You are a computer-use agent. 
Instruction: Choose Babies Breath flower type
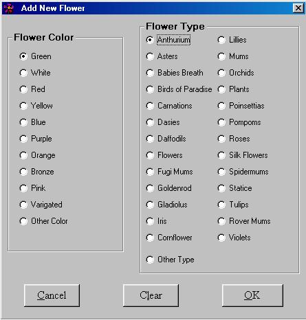click(x=175, y=73)
